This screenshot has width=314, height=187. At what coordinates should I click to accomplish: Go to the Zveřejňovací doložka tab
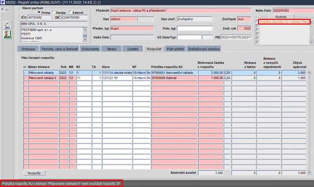point(204,49)
